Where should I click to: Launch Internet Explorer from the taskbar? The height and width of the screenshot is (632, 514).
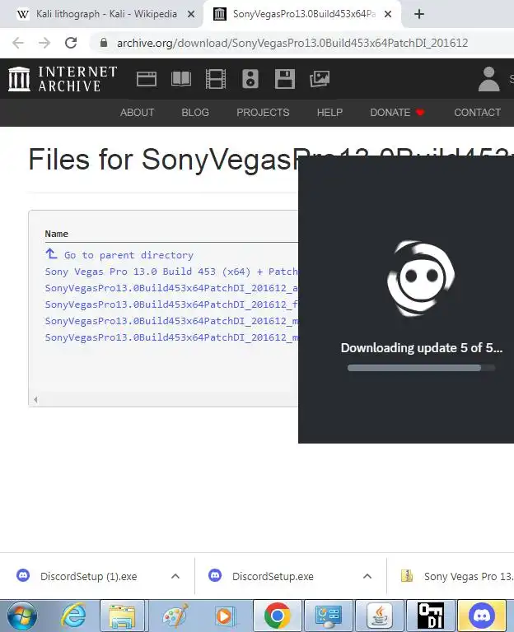point(73,616)
